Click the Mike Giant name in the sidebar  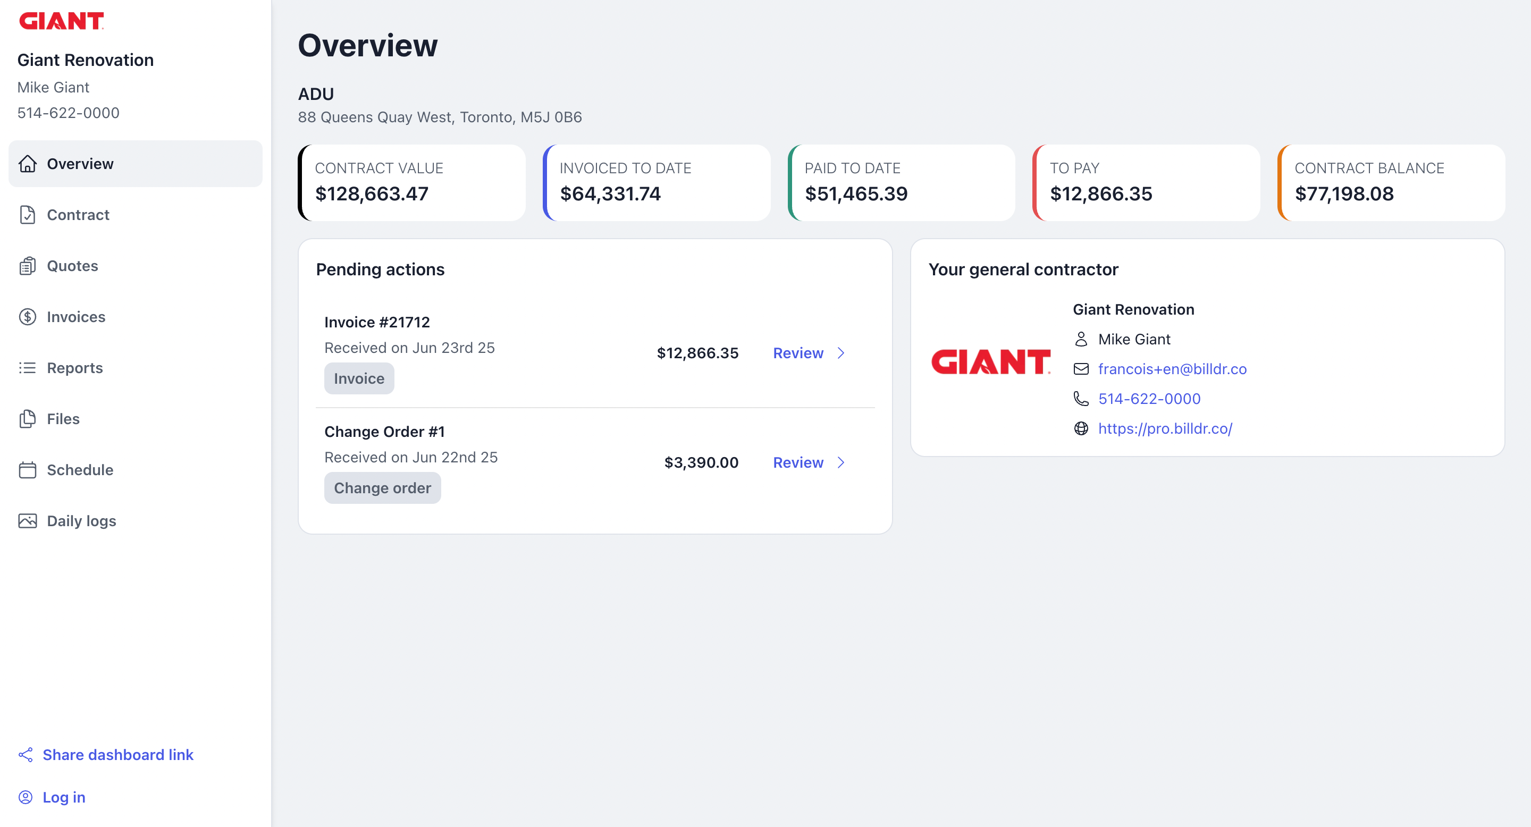[53, 87]
